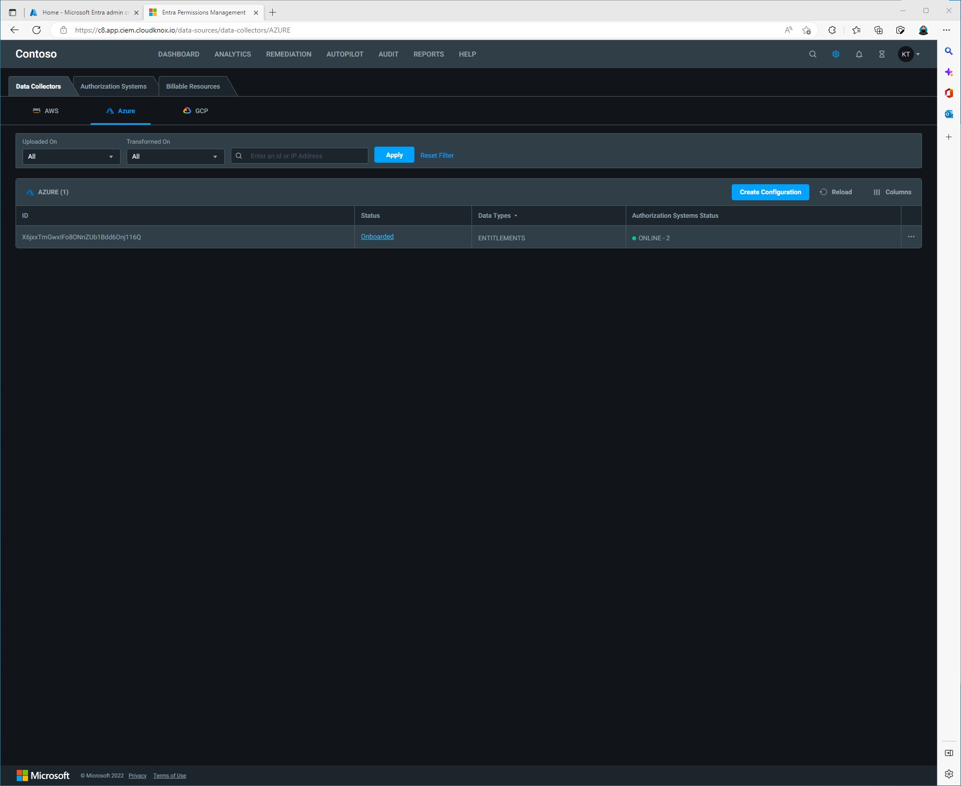Open the REMEDIATION menu
The width and height of the screenshot is (961, 786).
tap(288, 54)
